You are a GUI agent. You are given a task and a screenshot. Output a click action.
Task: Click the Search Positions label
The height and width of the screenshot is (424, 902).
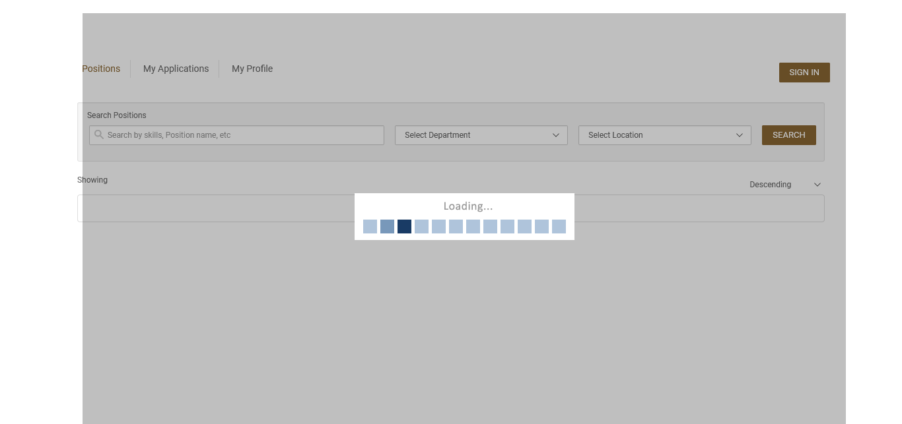pyautogui.click(x=117, y=115)
